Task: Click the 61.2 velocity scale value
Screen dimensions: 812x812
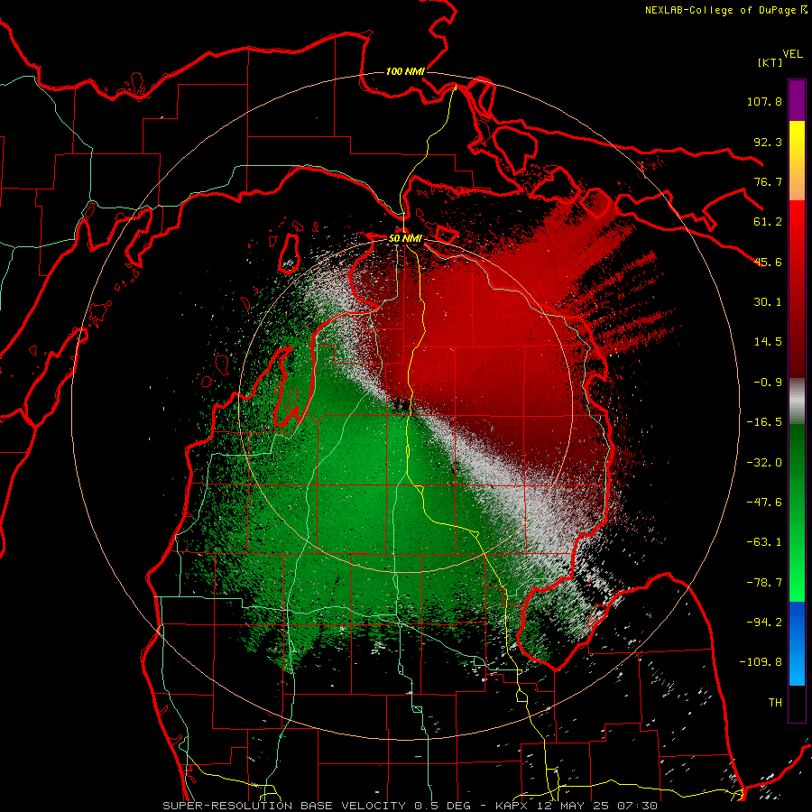Action: coord(768,222)
